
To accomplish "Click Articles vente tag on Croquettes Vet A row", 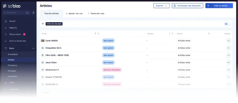I will 184,48.
